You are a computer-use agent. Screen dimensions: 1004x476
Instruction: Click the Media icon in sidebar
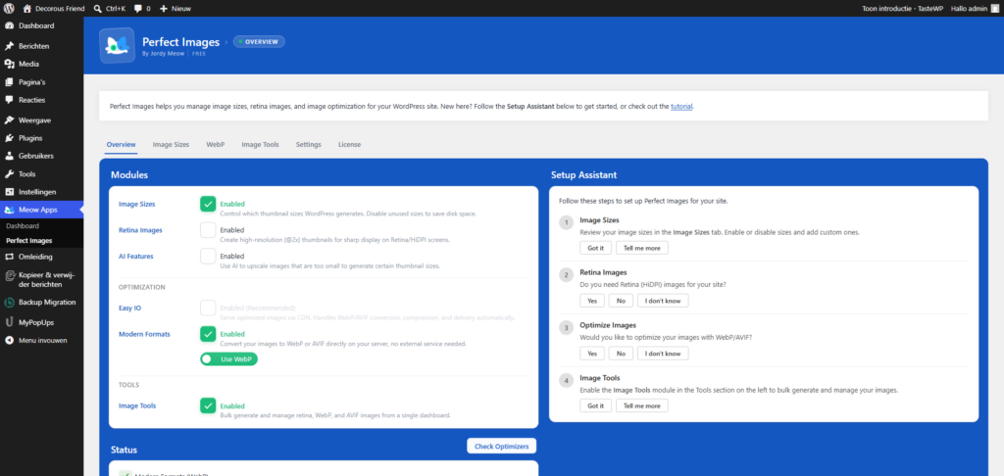tap(9, 64)
